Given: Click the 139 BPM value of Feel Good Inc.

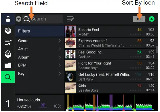Looking at the screenshot, I should click(151, 52).
